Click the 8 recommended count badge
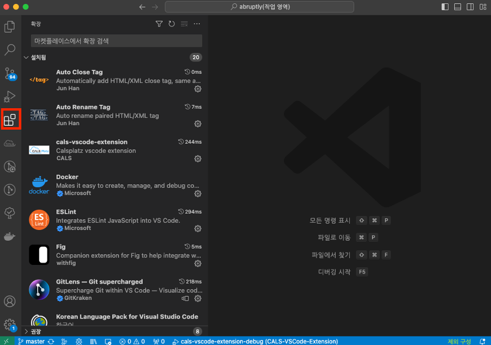The width and height of the screenshot is (491, 345). (197, 331)
